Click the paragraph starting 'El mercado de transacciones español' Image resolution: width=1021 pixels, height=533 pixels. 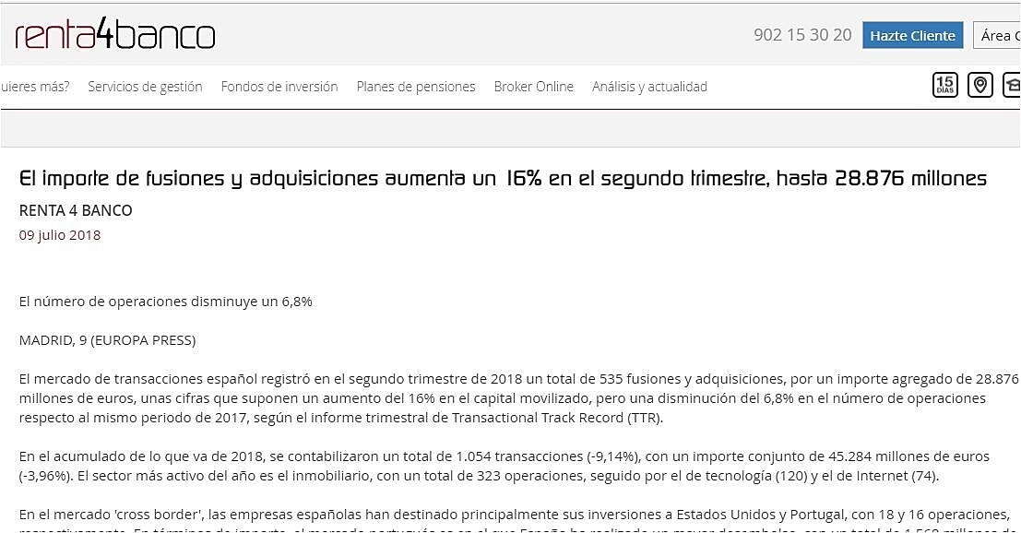tap(519, 398)
